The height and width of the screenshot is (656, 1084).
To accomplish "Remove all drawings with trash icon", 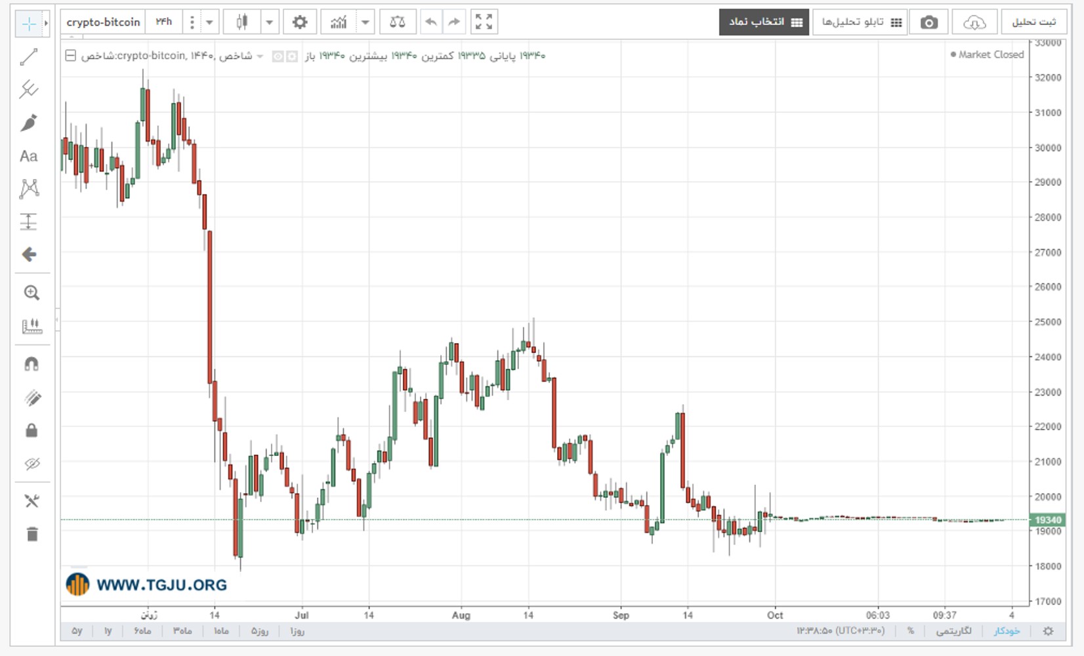I will pos(31,534).
